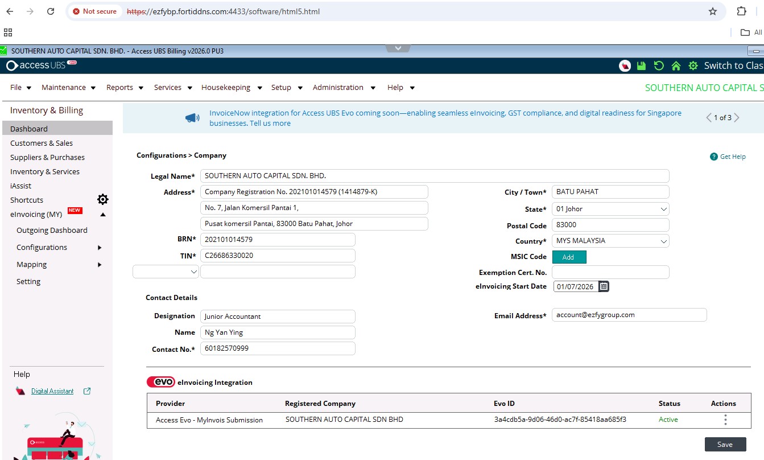764x460 pixels.
Task: Click the green refresh icon in header
Action: tap(659, 65)
